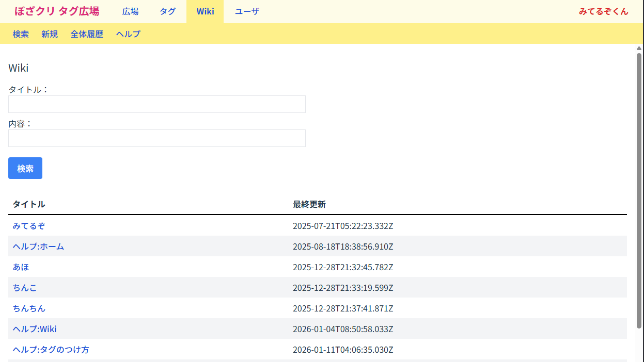Viewport: 644px width, 362px height.
Task: Open the ヘルプ:タグのつけ方 page
Action: (51, 350)
